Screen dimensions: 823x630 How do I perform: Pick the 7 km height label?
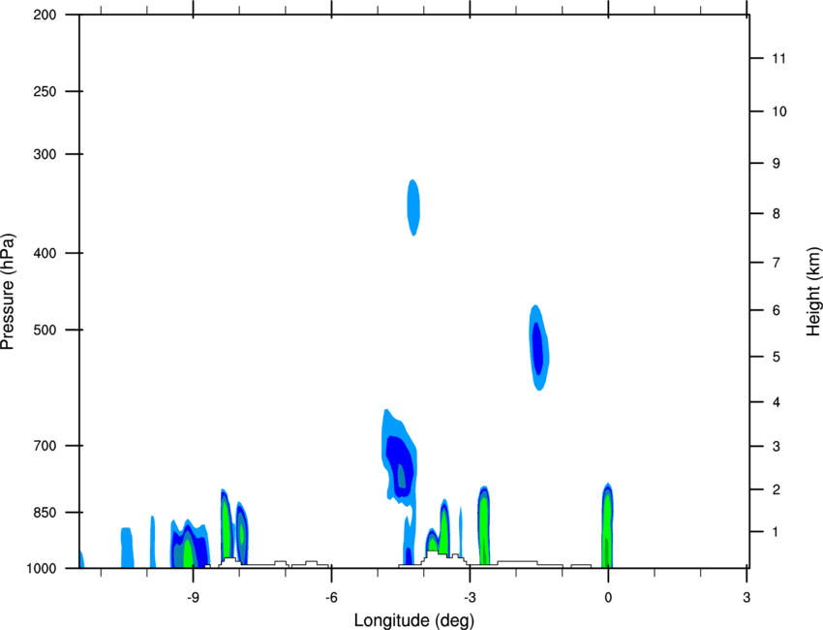(776, 263)
